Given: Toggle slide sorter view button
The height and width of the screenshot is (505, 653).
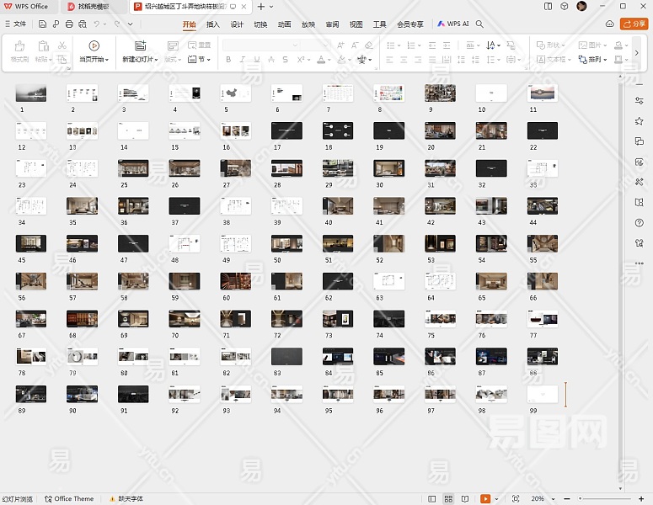Looking at the screenshot, I should click(x=449, y=499).
